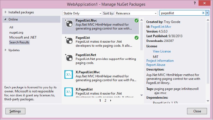This screenshot has height=120, width=213.
Task: Select the PagedList package title
Action: (82, 38)
